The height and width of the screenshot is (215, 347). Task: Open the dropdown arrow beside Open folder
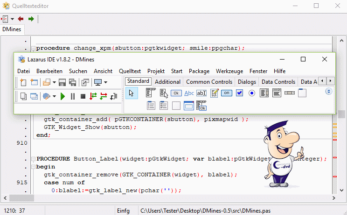pyautogui.click(x=54, y=82)
